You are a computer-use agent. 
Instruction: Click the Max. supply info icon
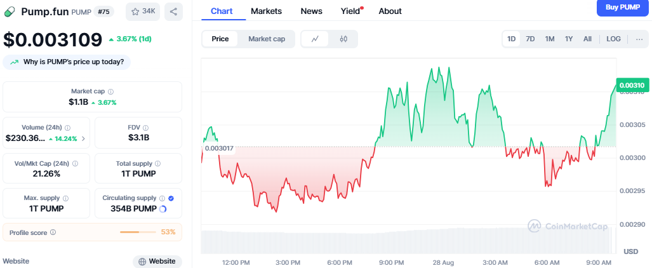point(65,198)
